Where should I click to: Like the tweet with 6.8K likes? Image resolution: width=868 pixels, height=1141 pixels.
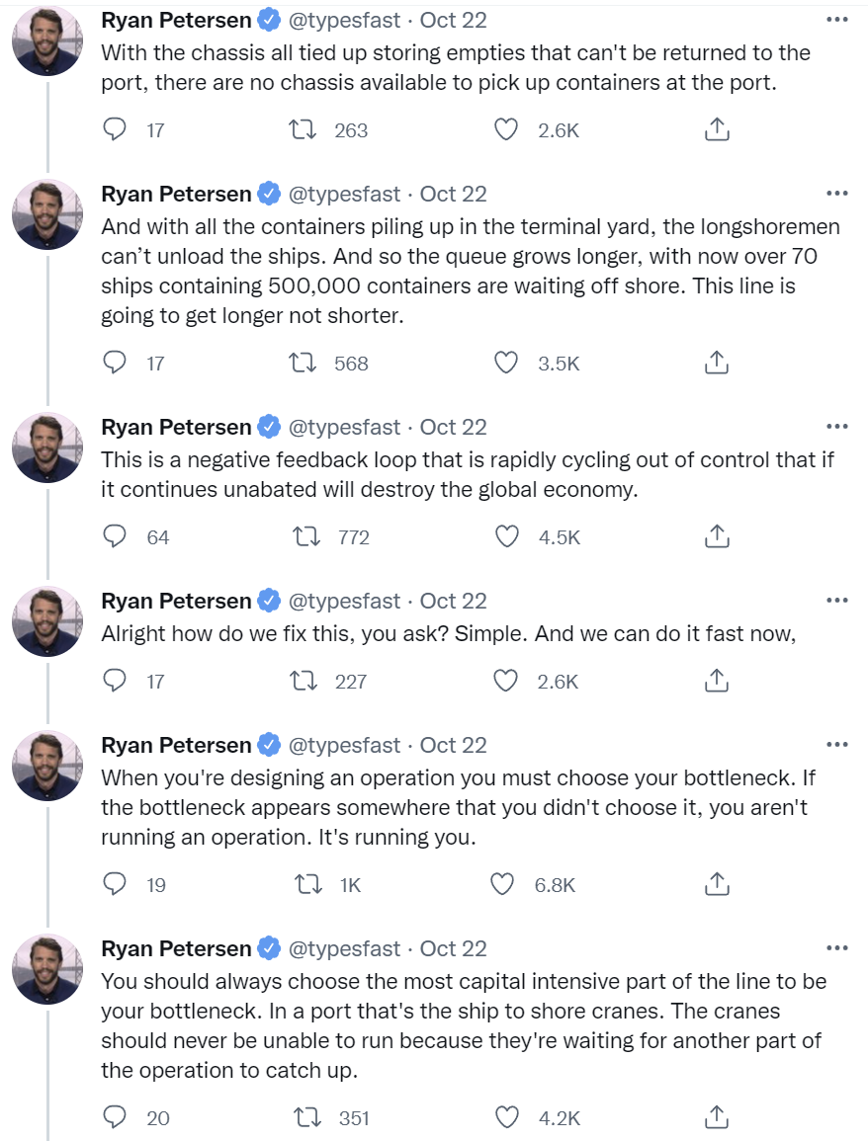[504, 884]
